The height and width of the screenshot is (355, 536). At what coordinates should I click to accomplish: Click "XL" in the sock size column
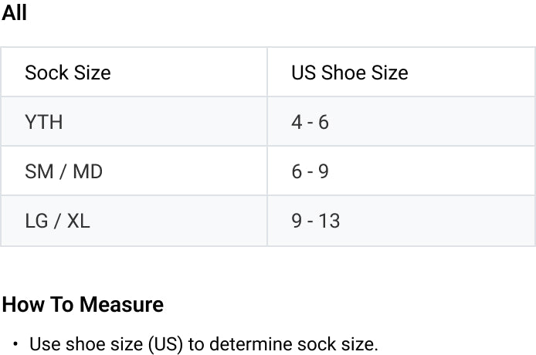pyautogui.click(x=78, y=221)
